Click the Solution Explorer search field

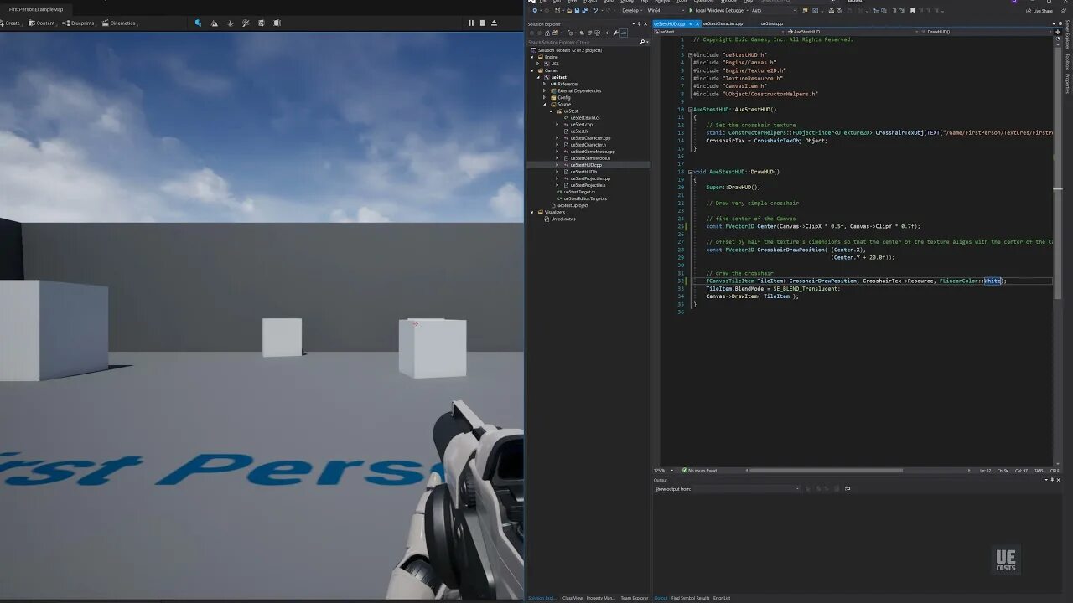click(x=582, y=42)
